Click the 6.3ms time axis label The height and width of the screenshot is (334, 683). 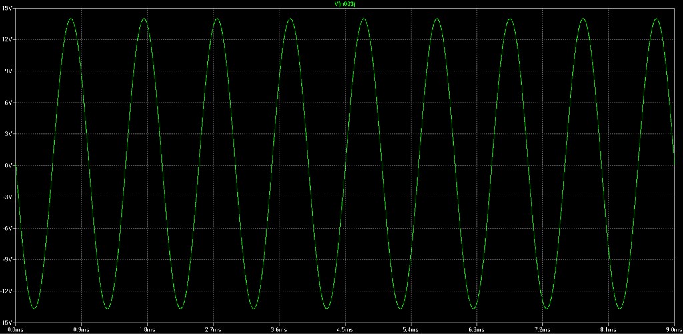(x=476, y=329)
